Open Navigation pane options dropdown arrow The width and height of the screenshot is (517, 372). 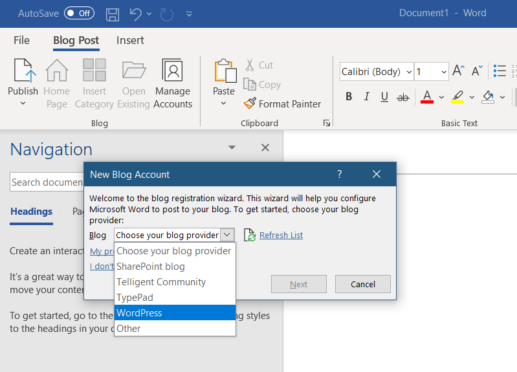(x=232, y=148)
